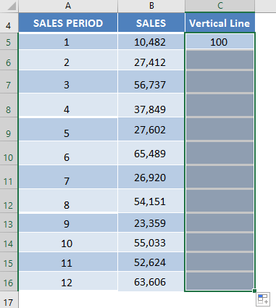Click the SALES header cell
Image resolution: width=276 pixels, height=308 pixels.
coord(151,22)
